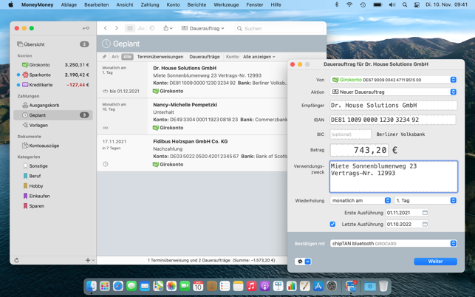Screen dimensions: 475x297
Task: Open the monatlich am repetition dropdown
Action: [360, 200]
